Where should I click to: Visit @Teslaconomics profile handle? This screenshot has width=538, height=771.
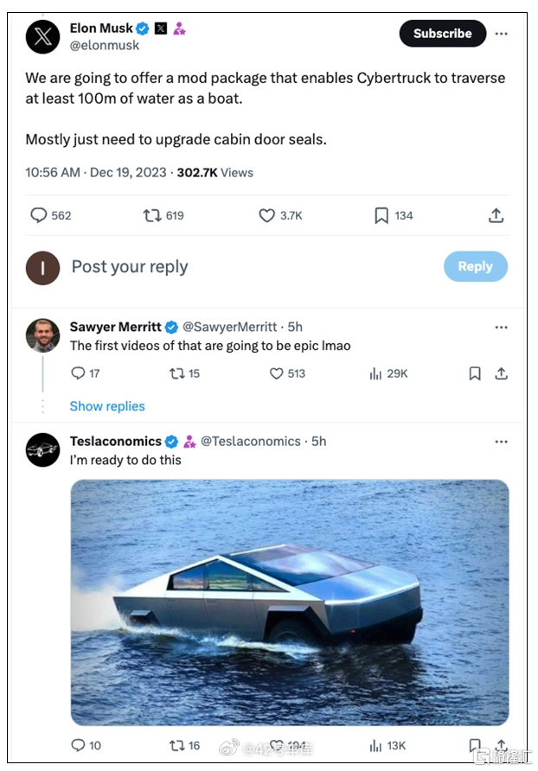click(x=251, y=441)
